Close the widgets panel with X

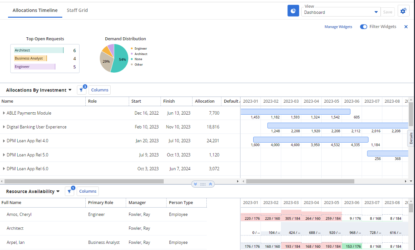coord(406,27)
